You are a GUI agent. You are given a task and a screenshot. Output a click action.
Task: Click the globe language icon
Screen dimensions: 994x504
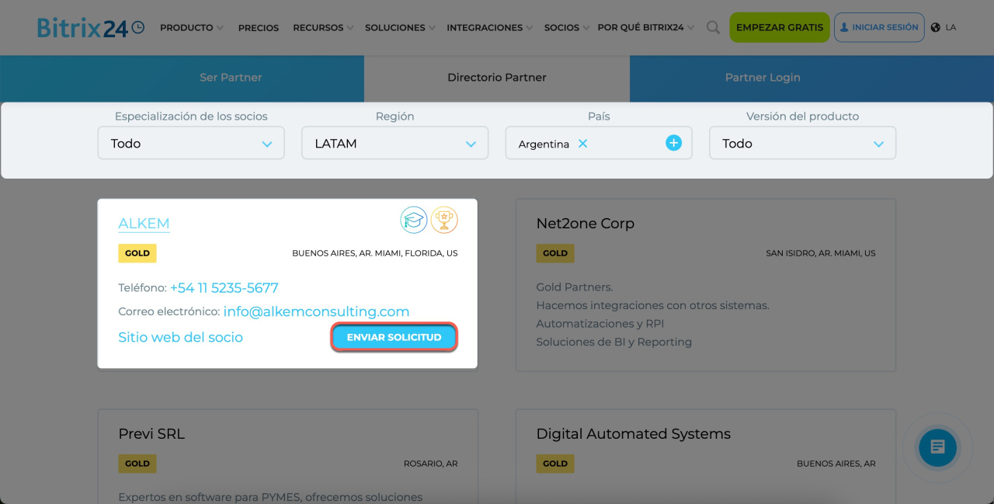[x=935, y=27]
